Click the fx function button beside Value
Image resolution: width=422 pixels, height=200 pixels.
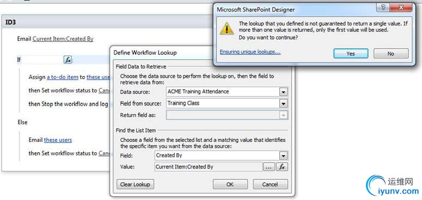click(282, 167)
